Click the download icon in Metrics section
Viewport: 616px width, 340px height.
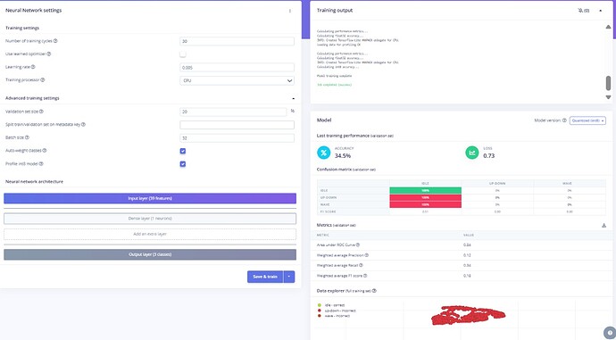(x=604, y=226)
